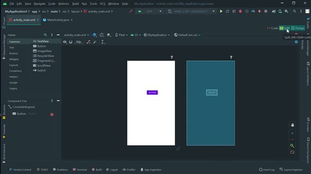This screenshot has height=174, width=311.
Task: Open the Refactor menu
Action: [64, 4]
